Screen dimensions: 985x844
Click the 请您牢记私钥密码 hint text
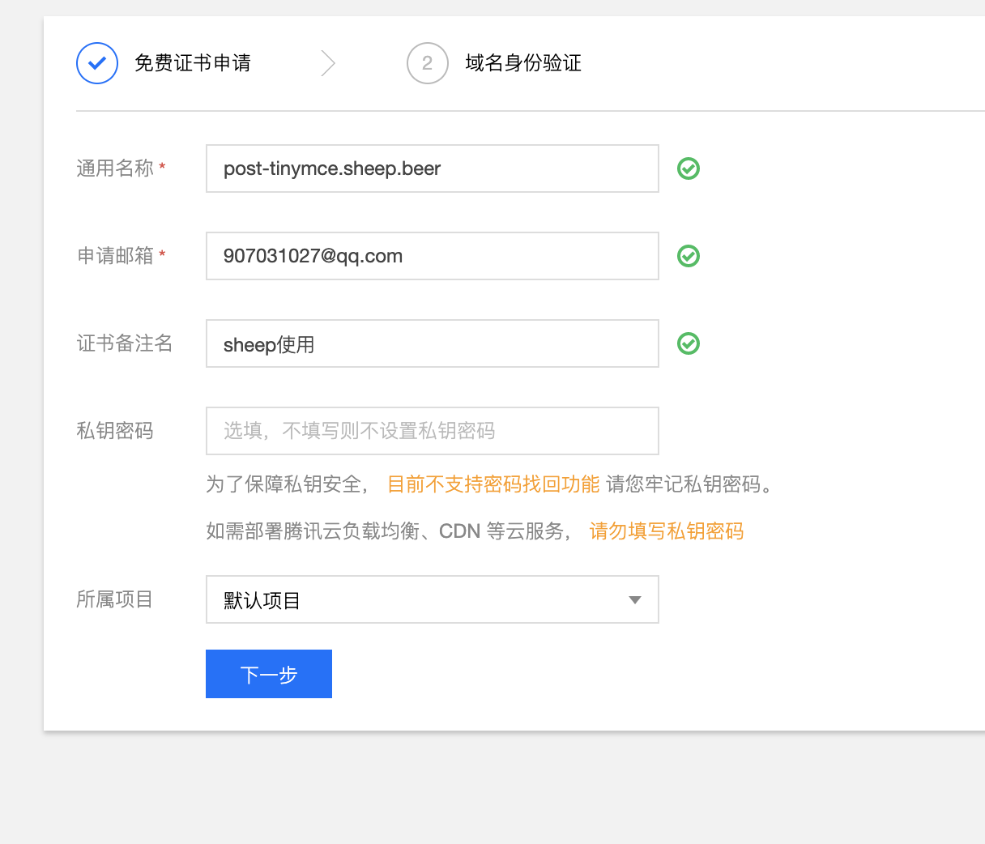(x=690, y=484)
